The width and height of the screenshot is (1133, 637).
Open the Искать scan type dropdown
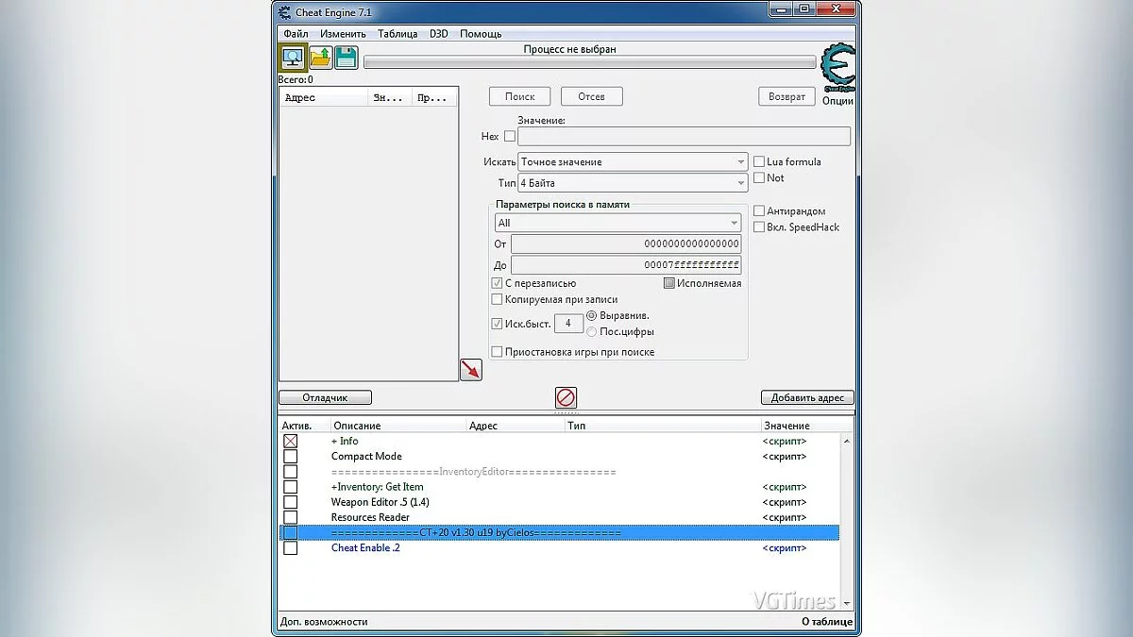(633, 162)
